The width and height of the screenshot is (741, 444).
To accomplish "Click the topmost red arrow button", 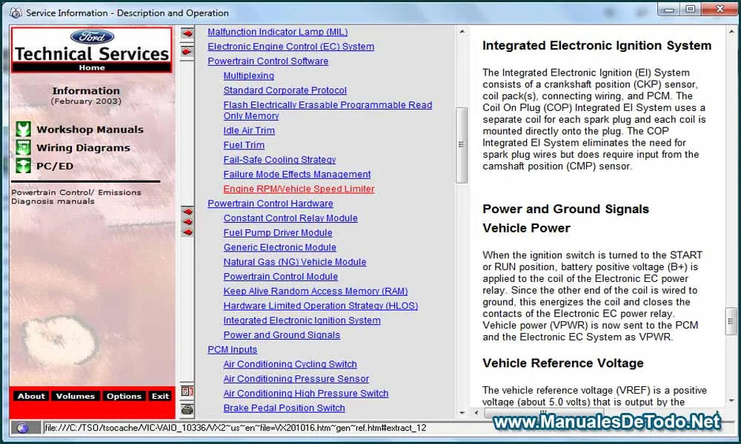I will tap(187, 33).
